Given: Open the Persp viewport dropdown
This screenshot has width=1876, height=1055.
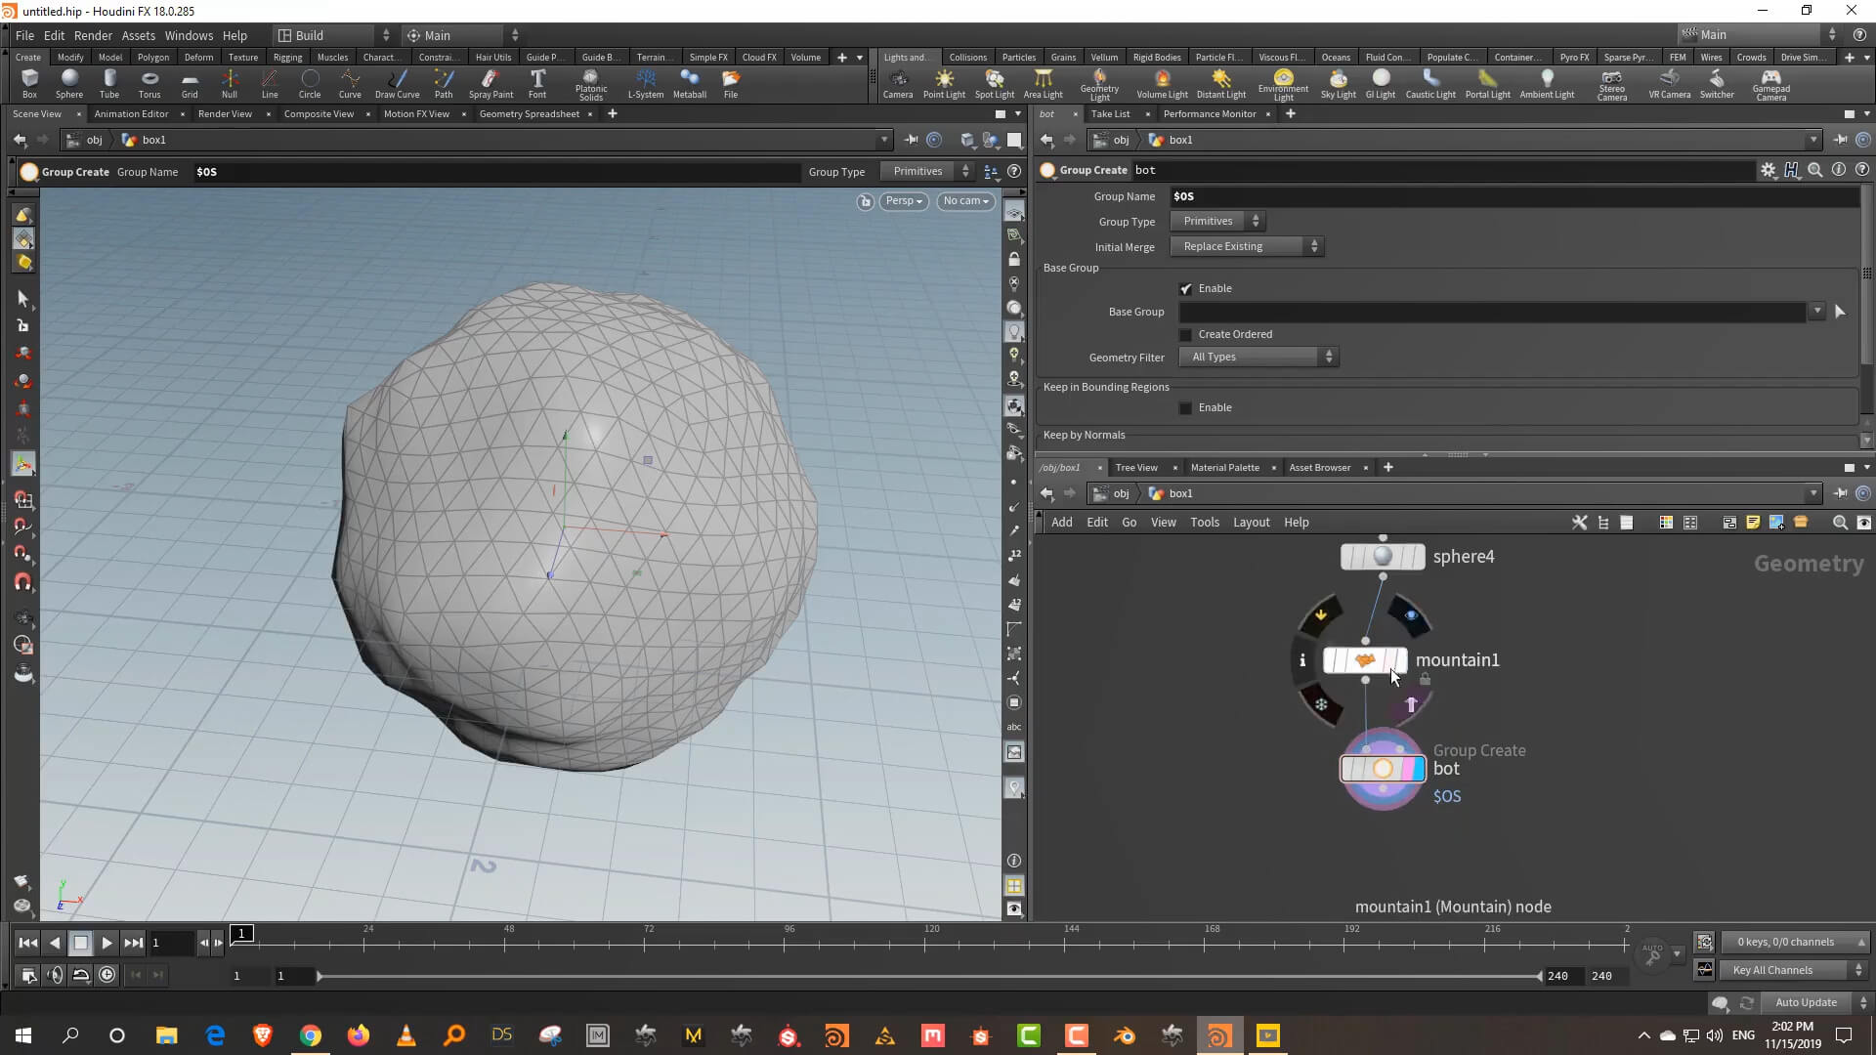Looking at the screenshot, I should click(904, 201).
